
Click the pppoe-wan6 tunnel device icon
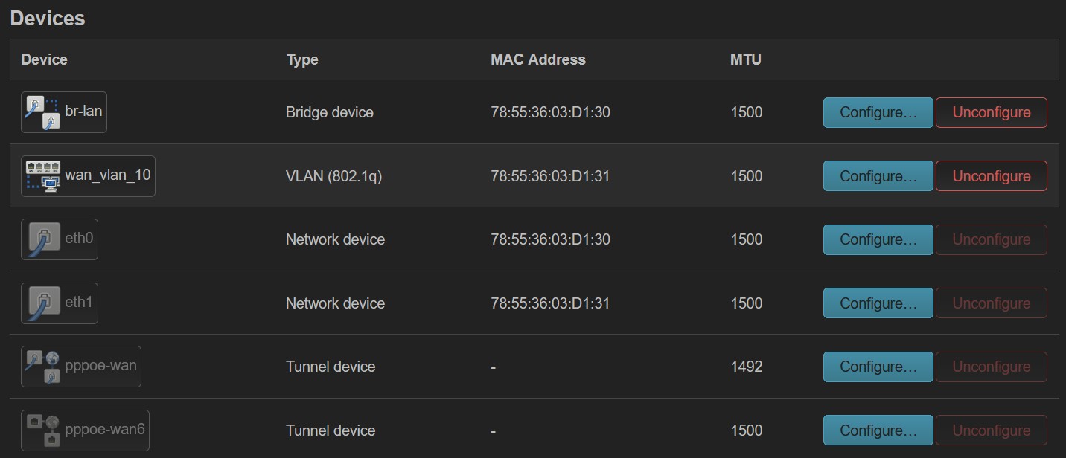point(42,430)
